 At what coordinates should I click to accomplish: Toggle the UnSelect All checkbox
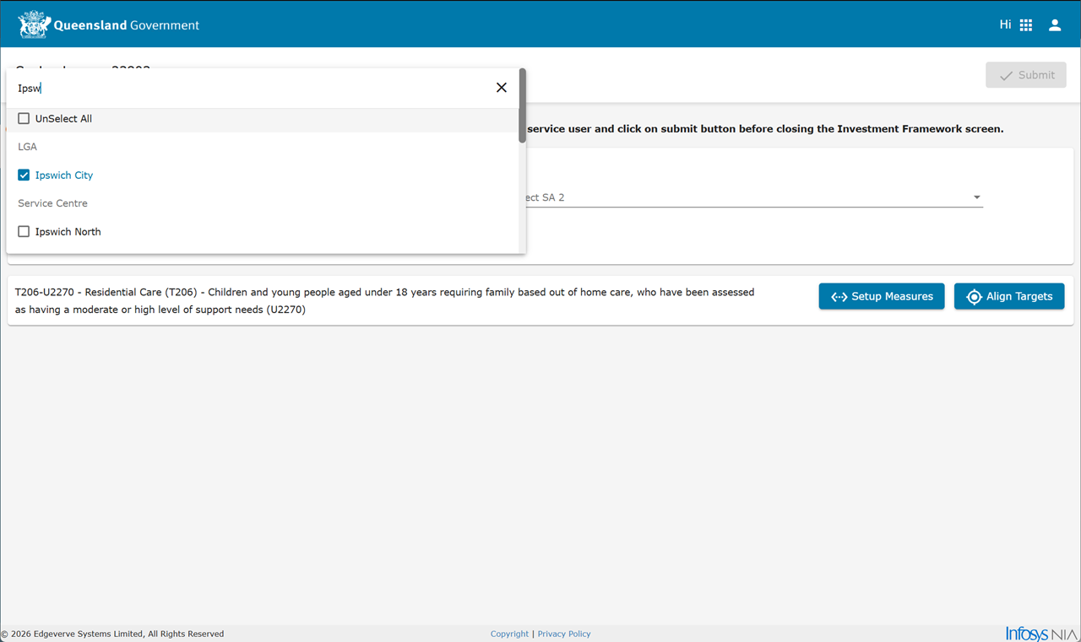pos(24,119)
